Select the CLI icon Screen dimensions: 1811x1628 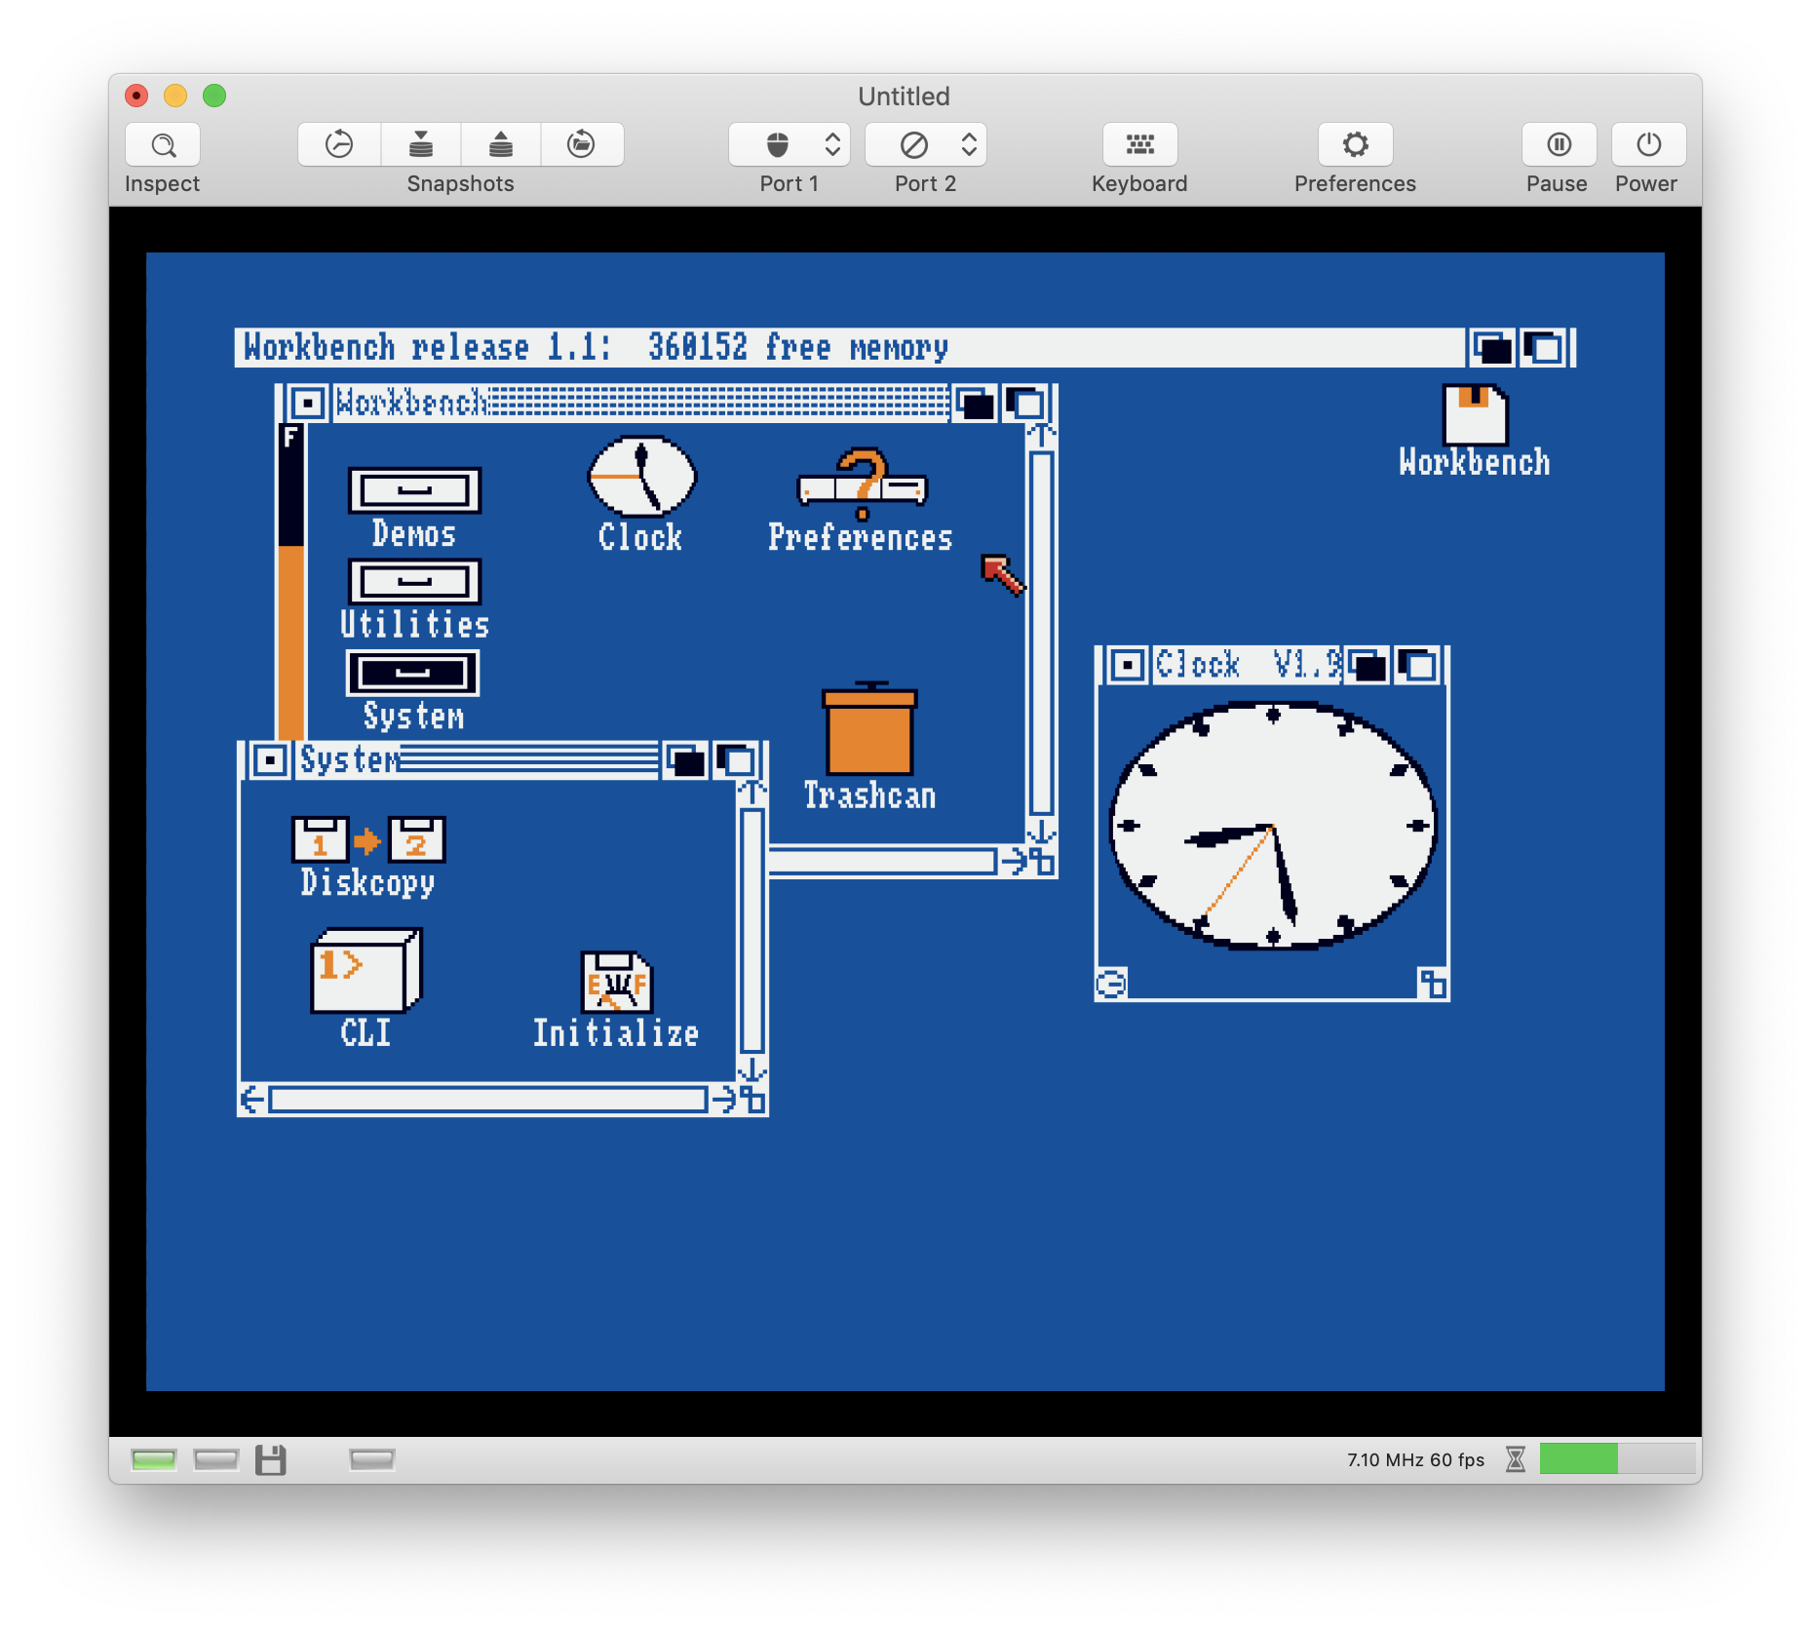tap(366, 971)
